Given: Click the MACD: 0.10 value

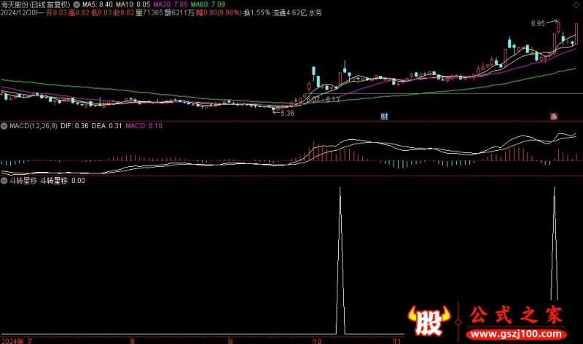Looking at the screenshot, I should tap(144, 126).
